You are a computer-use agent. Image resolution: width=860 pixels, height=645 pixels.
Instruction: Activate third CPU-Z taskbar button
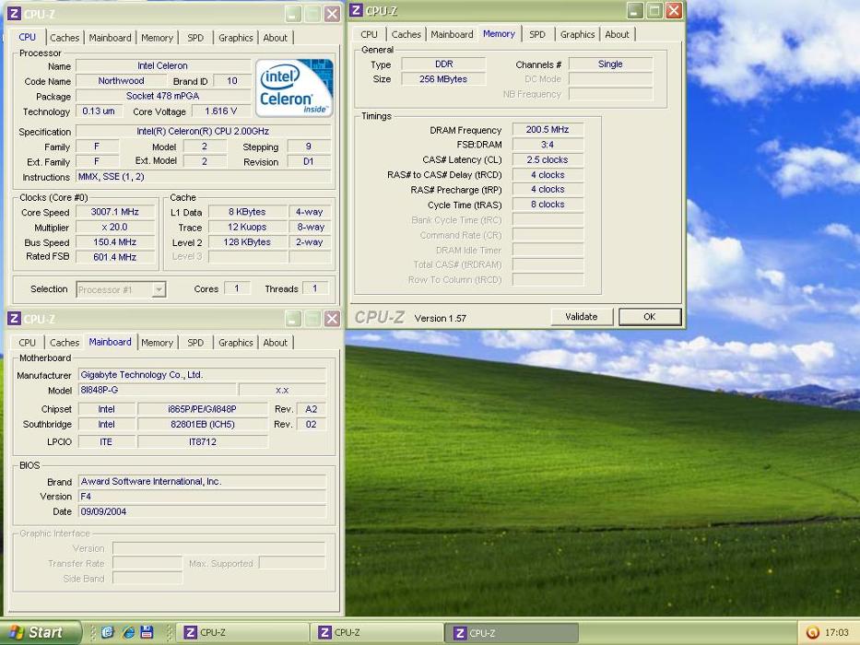pyautogui.click(x=513, y=632)
